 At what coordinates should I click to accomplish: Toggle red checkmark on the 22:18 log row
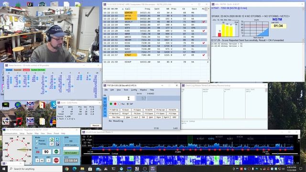pos(204,21)
